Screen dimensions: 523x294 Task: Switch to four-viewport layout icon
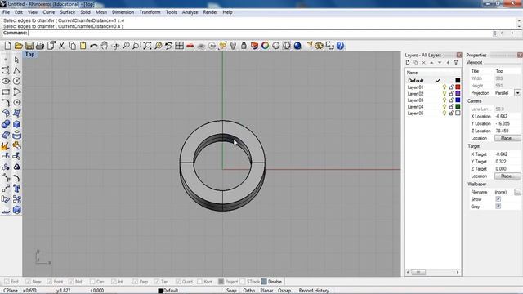[x=180, y=46]
